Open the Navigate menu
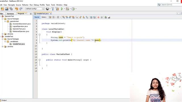Viewport: 182px width, 102px height. click(x=11, y=5)
